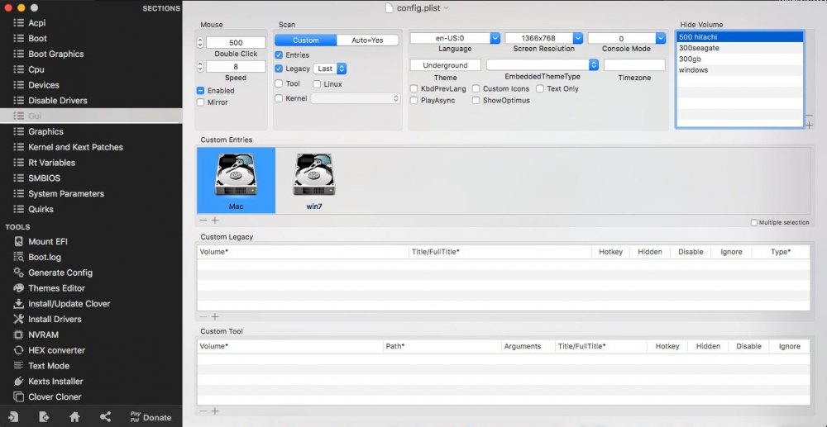
Task: Add a new Custom Tool row
Action: coord(215,411)
